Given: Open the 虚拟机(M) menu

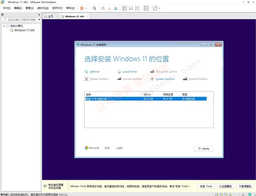Looking at the screenshot, I should click(x=43, y=8).
